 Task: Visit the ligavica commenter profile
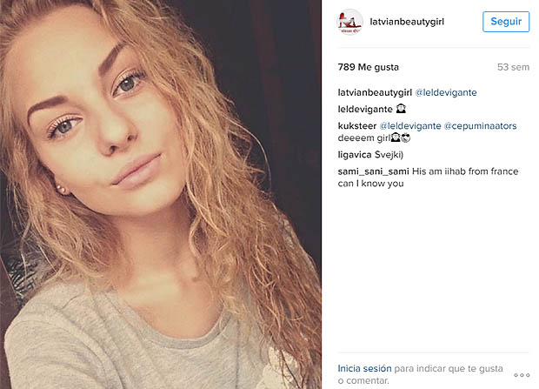point(355,155)
